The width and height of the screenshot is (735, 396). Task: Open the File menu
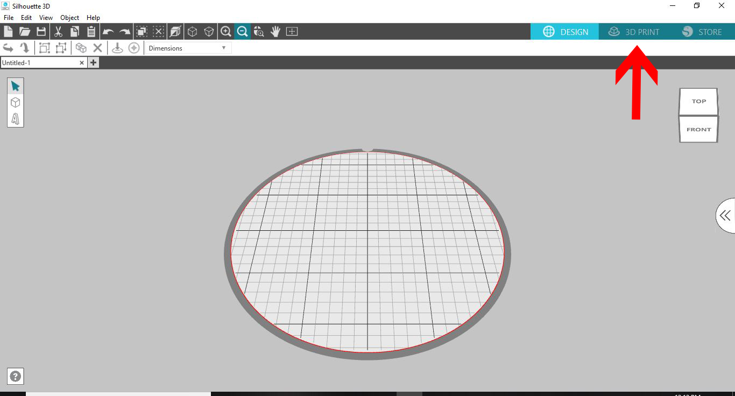(9, 18)
